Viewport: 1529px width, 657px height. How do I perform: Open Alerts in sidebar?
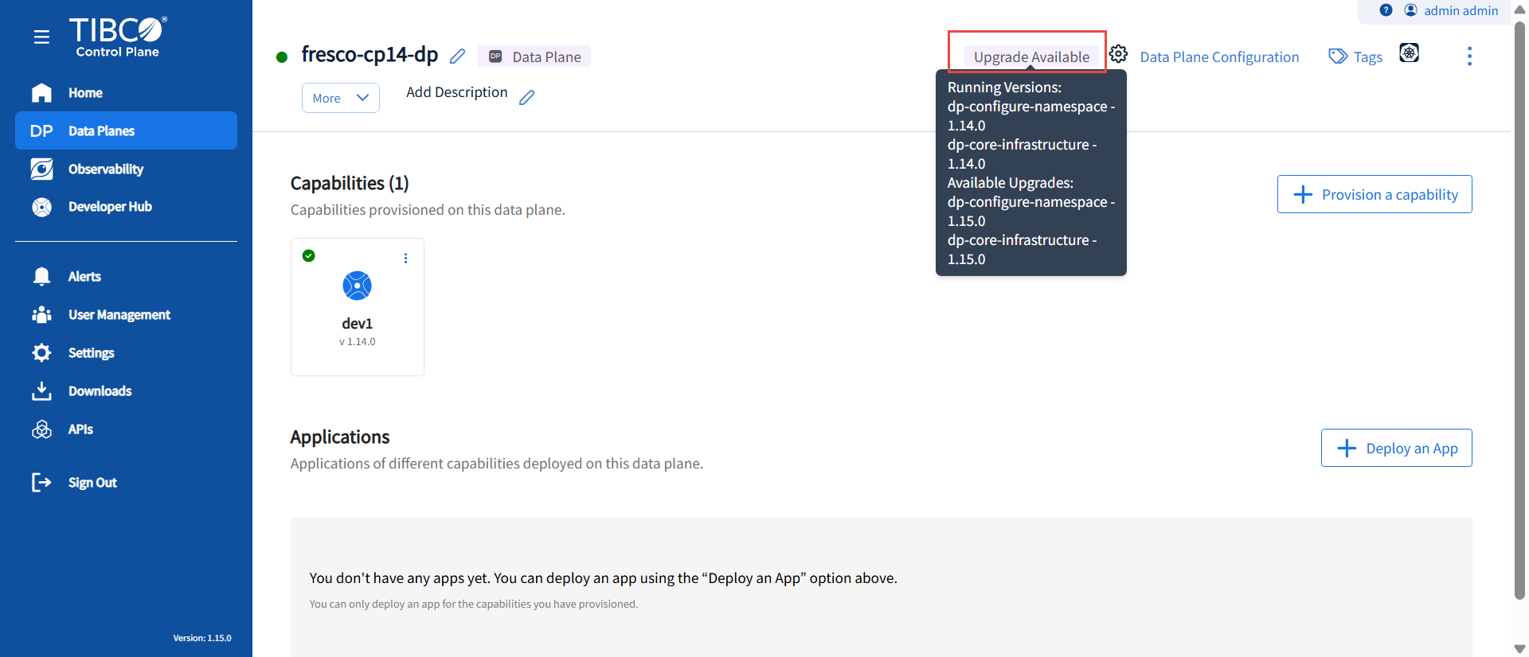(126, 276)
